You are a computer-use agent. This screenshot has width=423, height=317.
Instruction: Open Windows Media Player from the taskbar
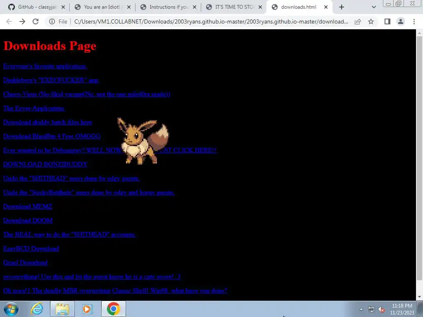[x=87, y=309]
